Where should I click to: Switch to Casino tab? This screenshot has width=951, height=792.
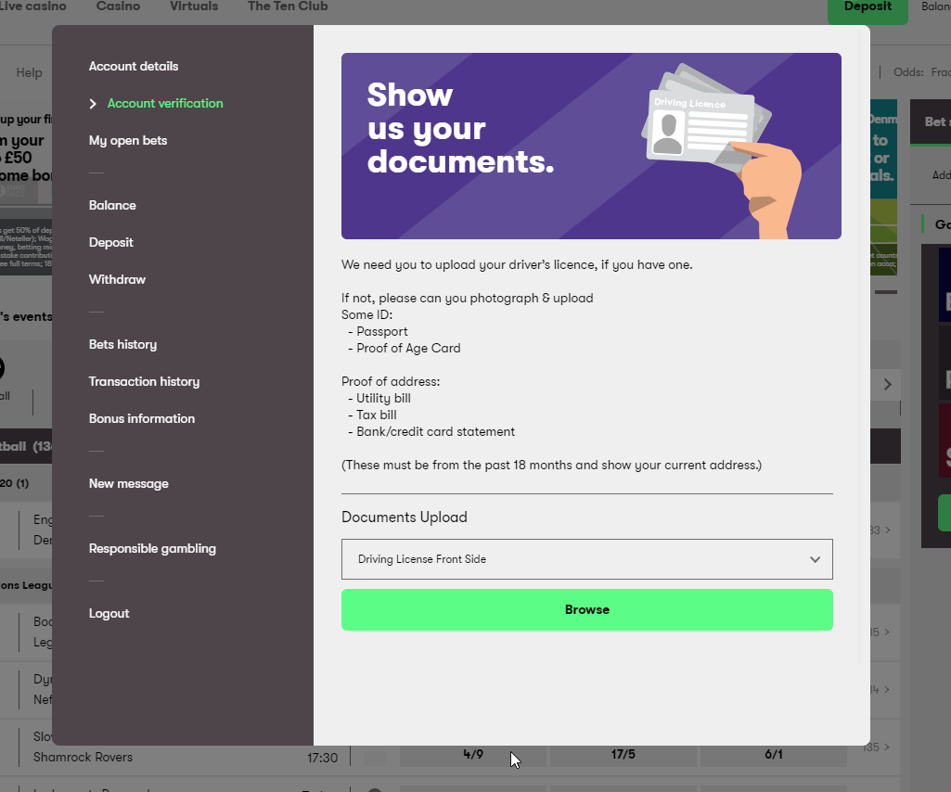(118, 7)
